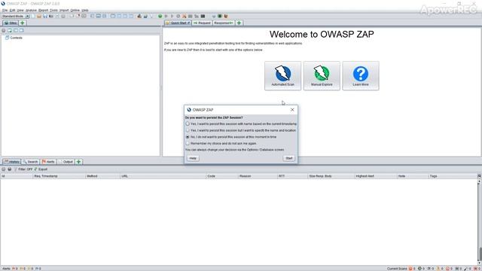Click the red active scan status icon
The width and height of the screenshot is (482, 271).
(410, 269)
